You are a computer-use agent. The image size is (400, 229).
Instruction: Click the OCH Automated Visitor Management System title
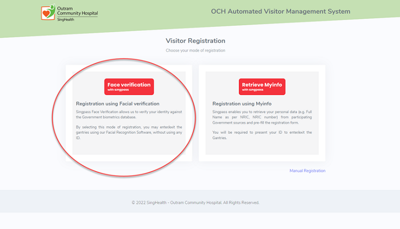[281, 11]
